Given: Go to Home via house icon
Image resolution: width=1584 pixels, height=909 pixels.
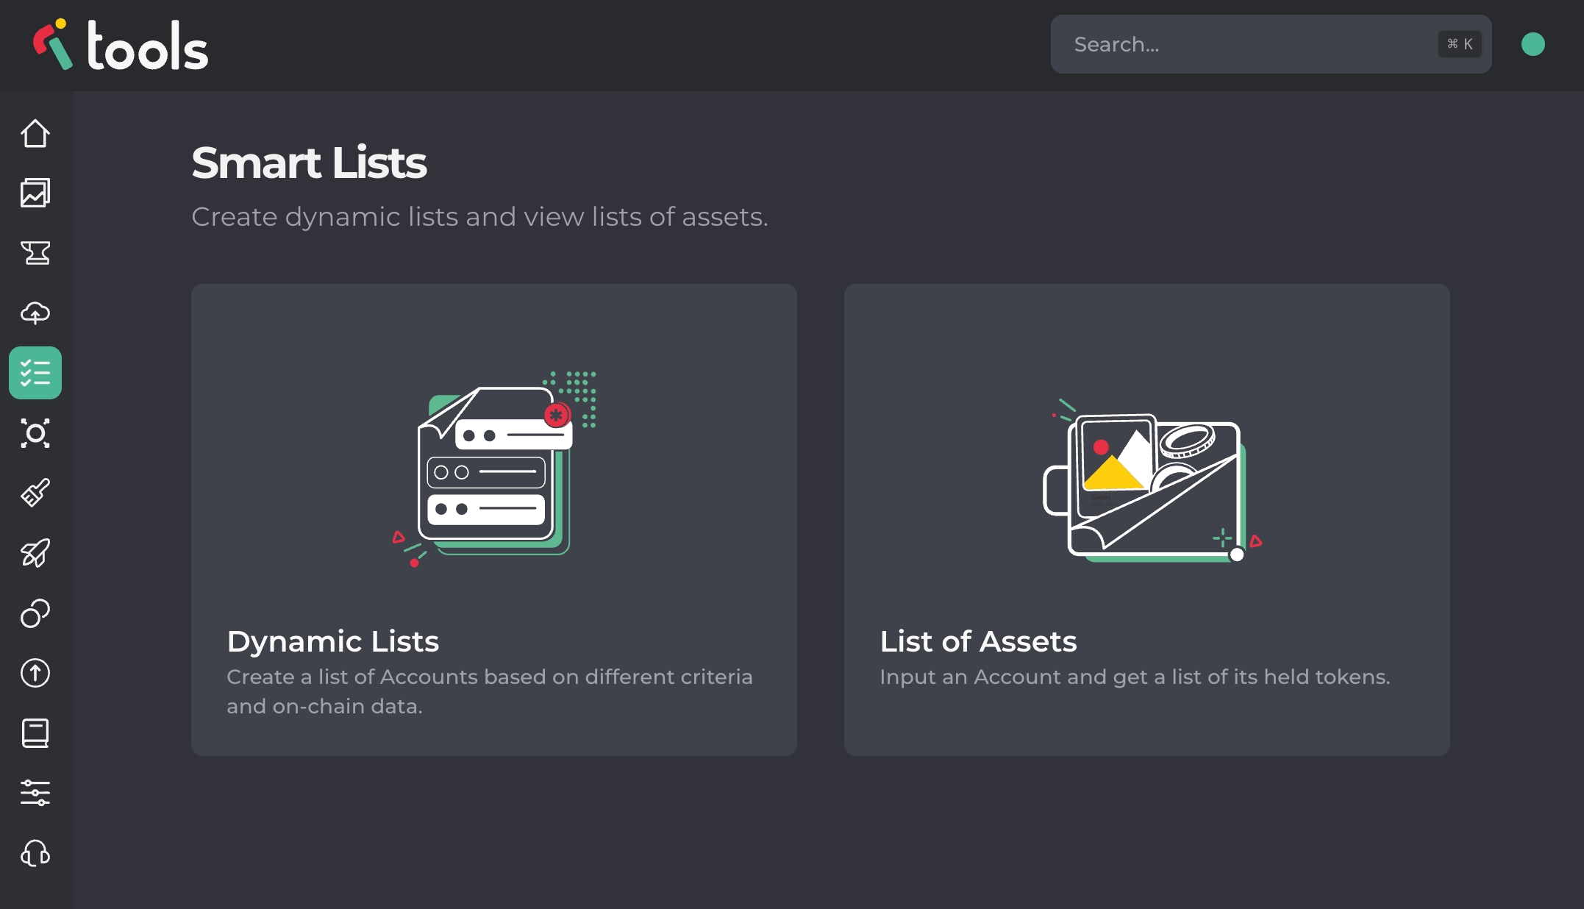Looking at the screenshot, I should tap(35, 134).
